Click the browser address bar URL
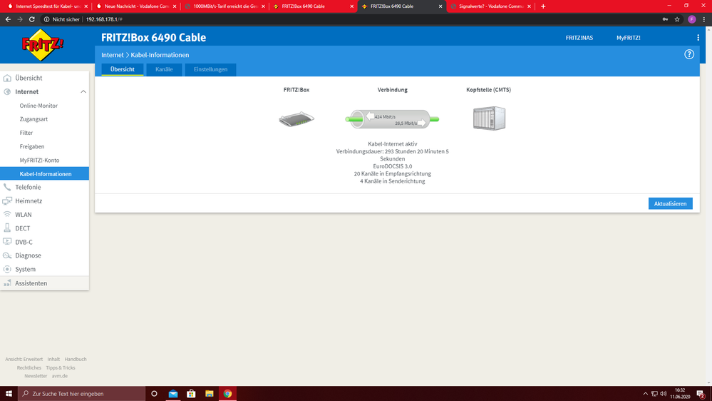The height and width of the screenshot is (401, 712). 104,19
